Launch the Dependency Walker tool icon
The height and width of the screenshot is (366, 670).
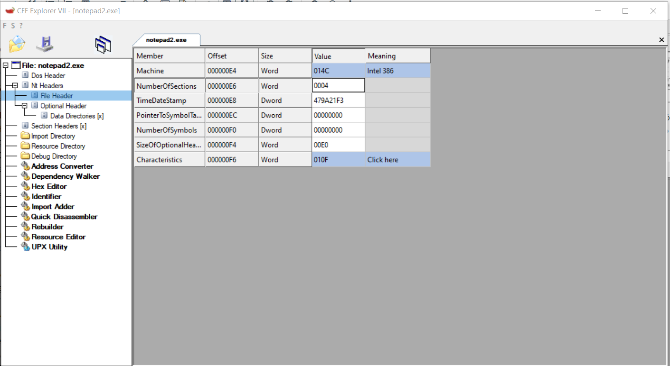[x=26, y=176]
